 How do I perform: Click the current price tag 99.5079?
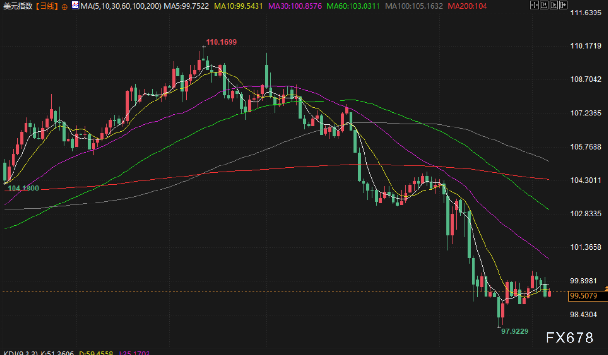click(583, 296)
